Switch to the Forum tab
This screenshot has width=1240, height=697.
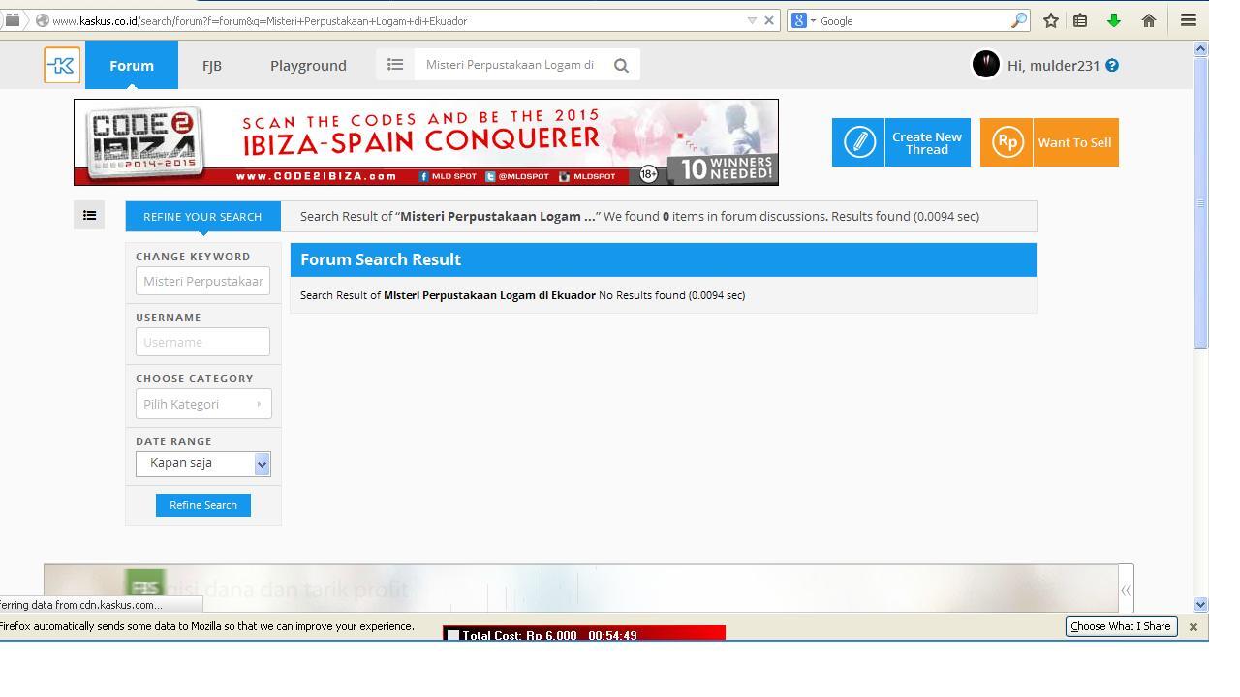coord(132,65)
